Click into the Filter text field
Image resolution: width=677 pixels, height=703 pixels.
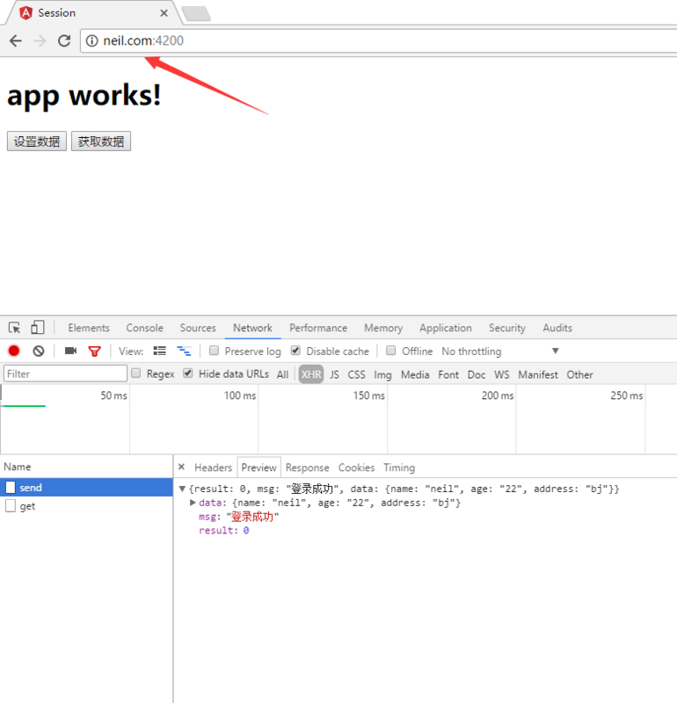coord(65,373)
